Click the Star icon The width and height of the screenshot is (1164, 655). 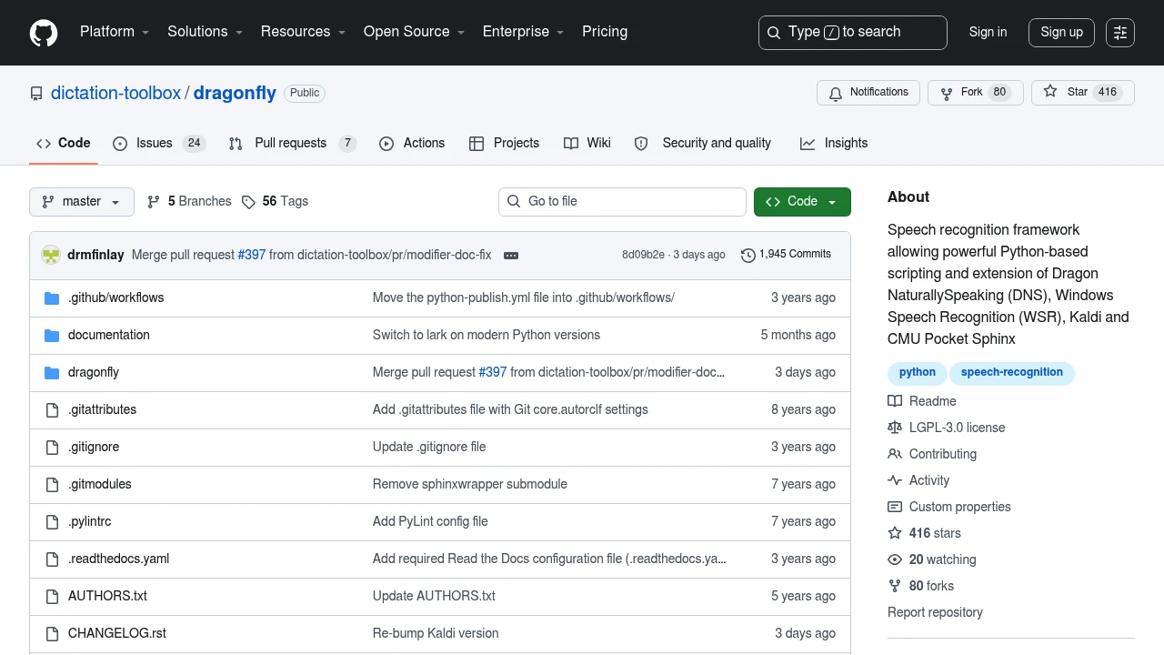[1050, 92]
